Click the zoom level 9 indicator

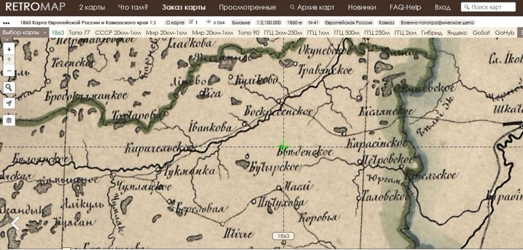(9, 60)
